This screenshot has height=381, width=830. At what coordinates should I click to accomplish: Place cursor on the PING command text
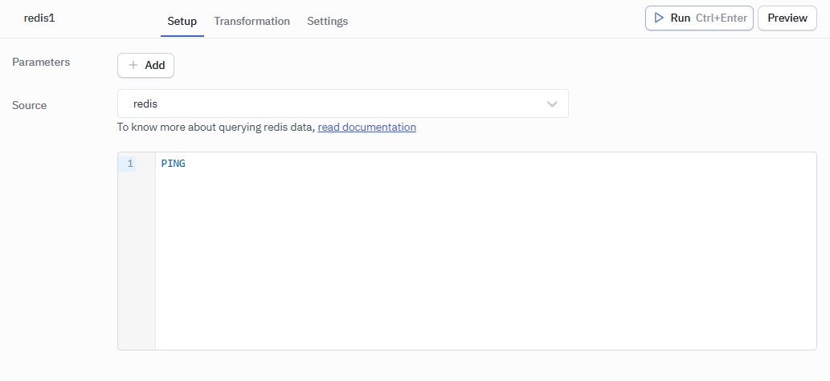pos(173,164)
